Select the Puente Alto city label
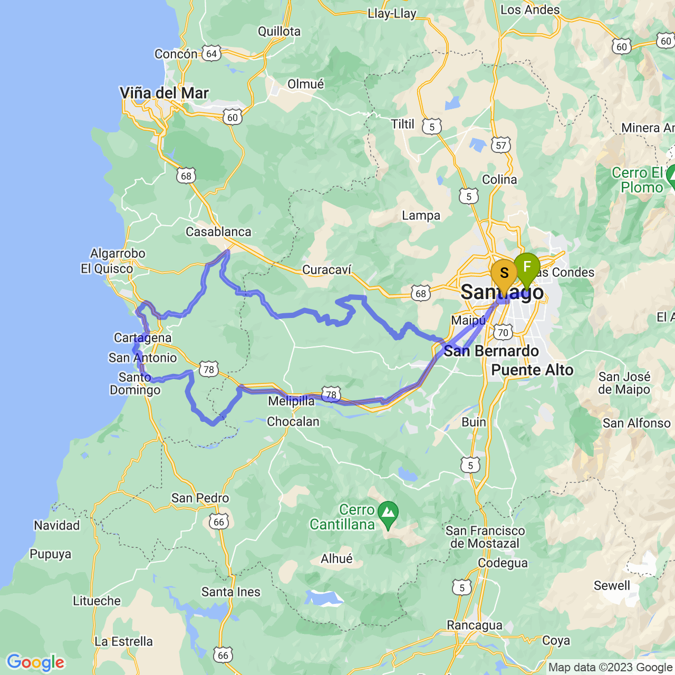The height and width of the screenshot is (675, 675). click(x=532, y=370)
